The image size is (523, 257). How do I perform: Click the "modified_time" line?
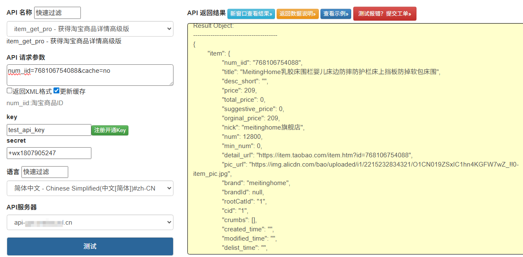[249, 238]
